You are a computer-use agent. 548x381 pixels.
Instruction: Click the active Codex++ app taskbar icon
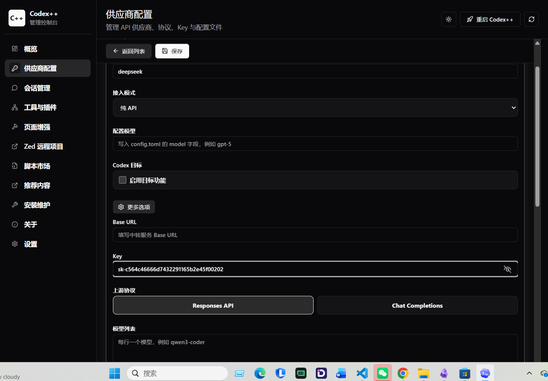[x=485, y=373]
